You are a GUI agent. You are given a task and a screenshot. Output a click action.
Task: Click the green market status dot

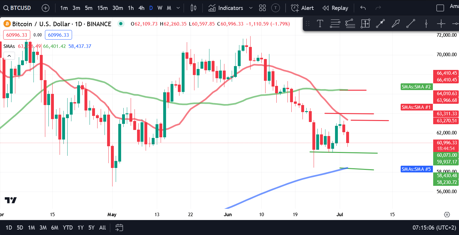(x=120, y=24)
